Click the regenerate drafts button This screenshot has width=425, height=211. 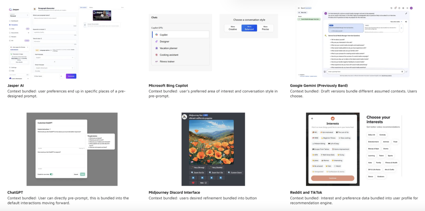[x=401, y=28]
